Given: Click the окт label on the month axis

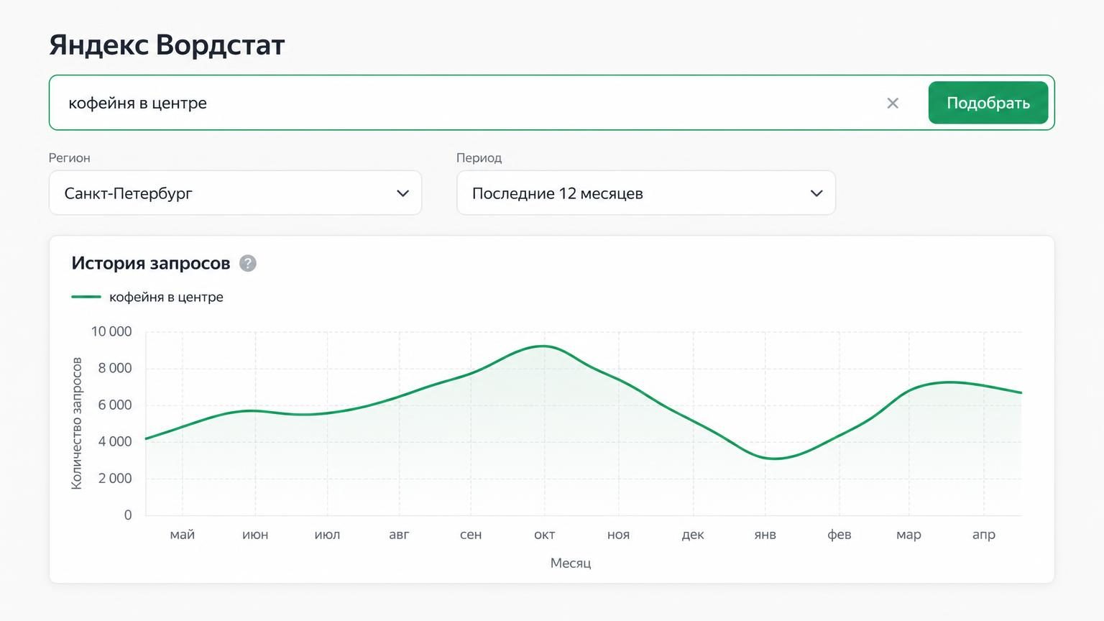Looking at the screenshot, I should click(544, 535).
